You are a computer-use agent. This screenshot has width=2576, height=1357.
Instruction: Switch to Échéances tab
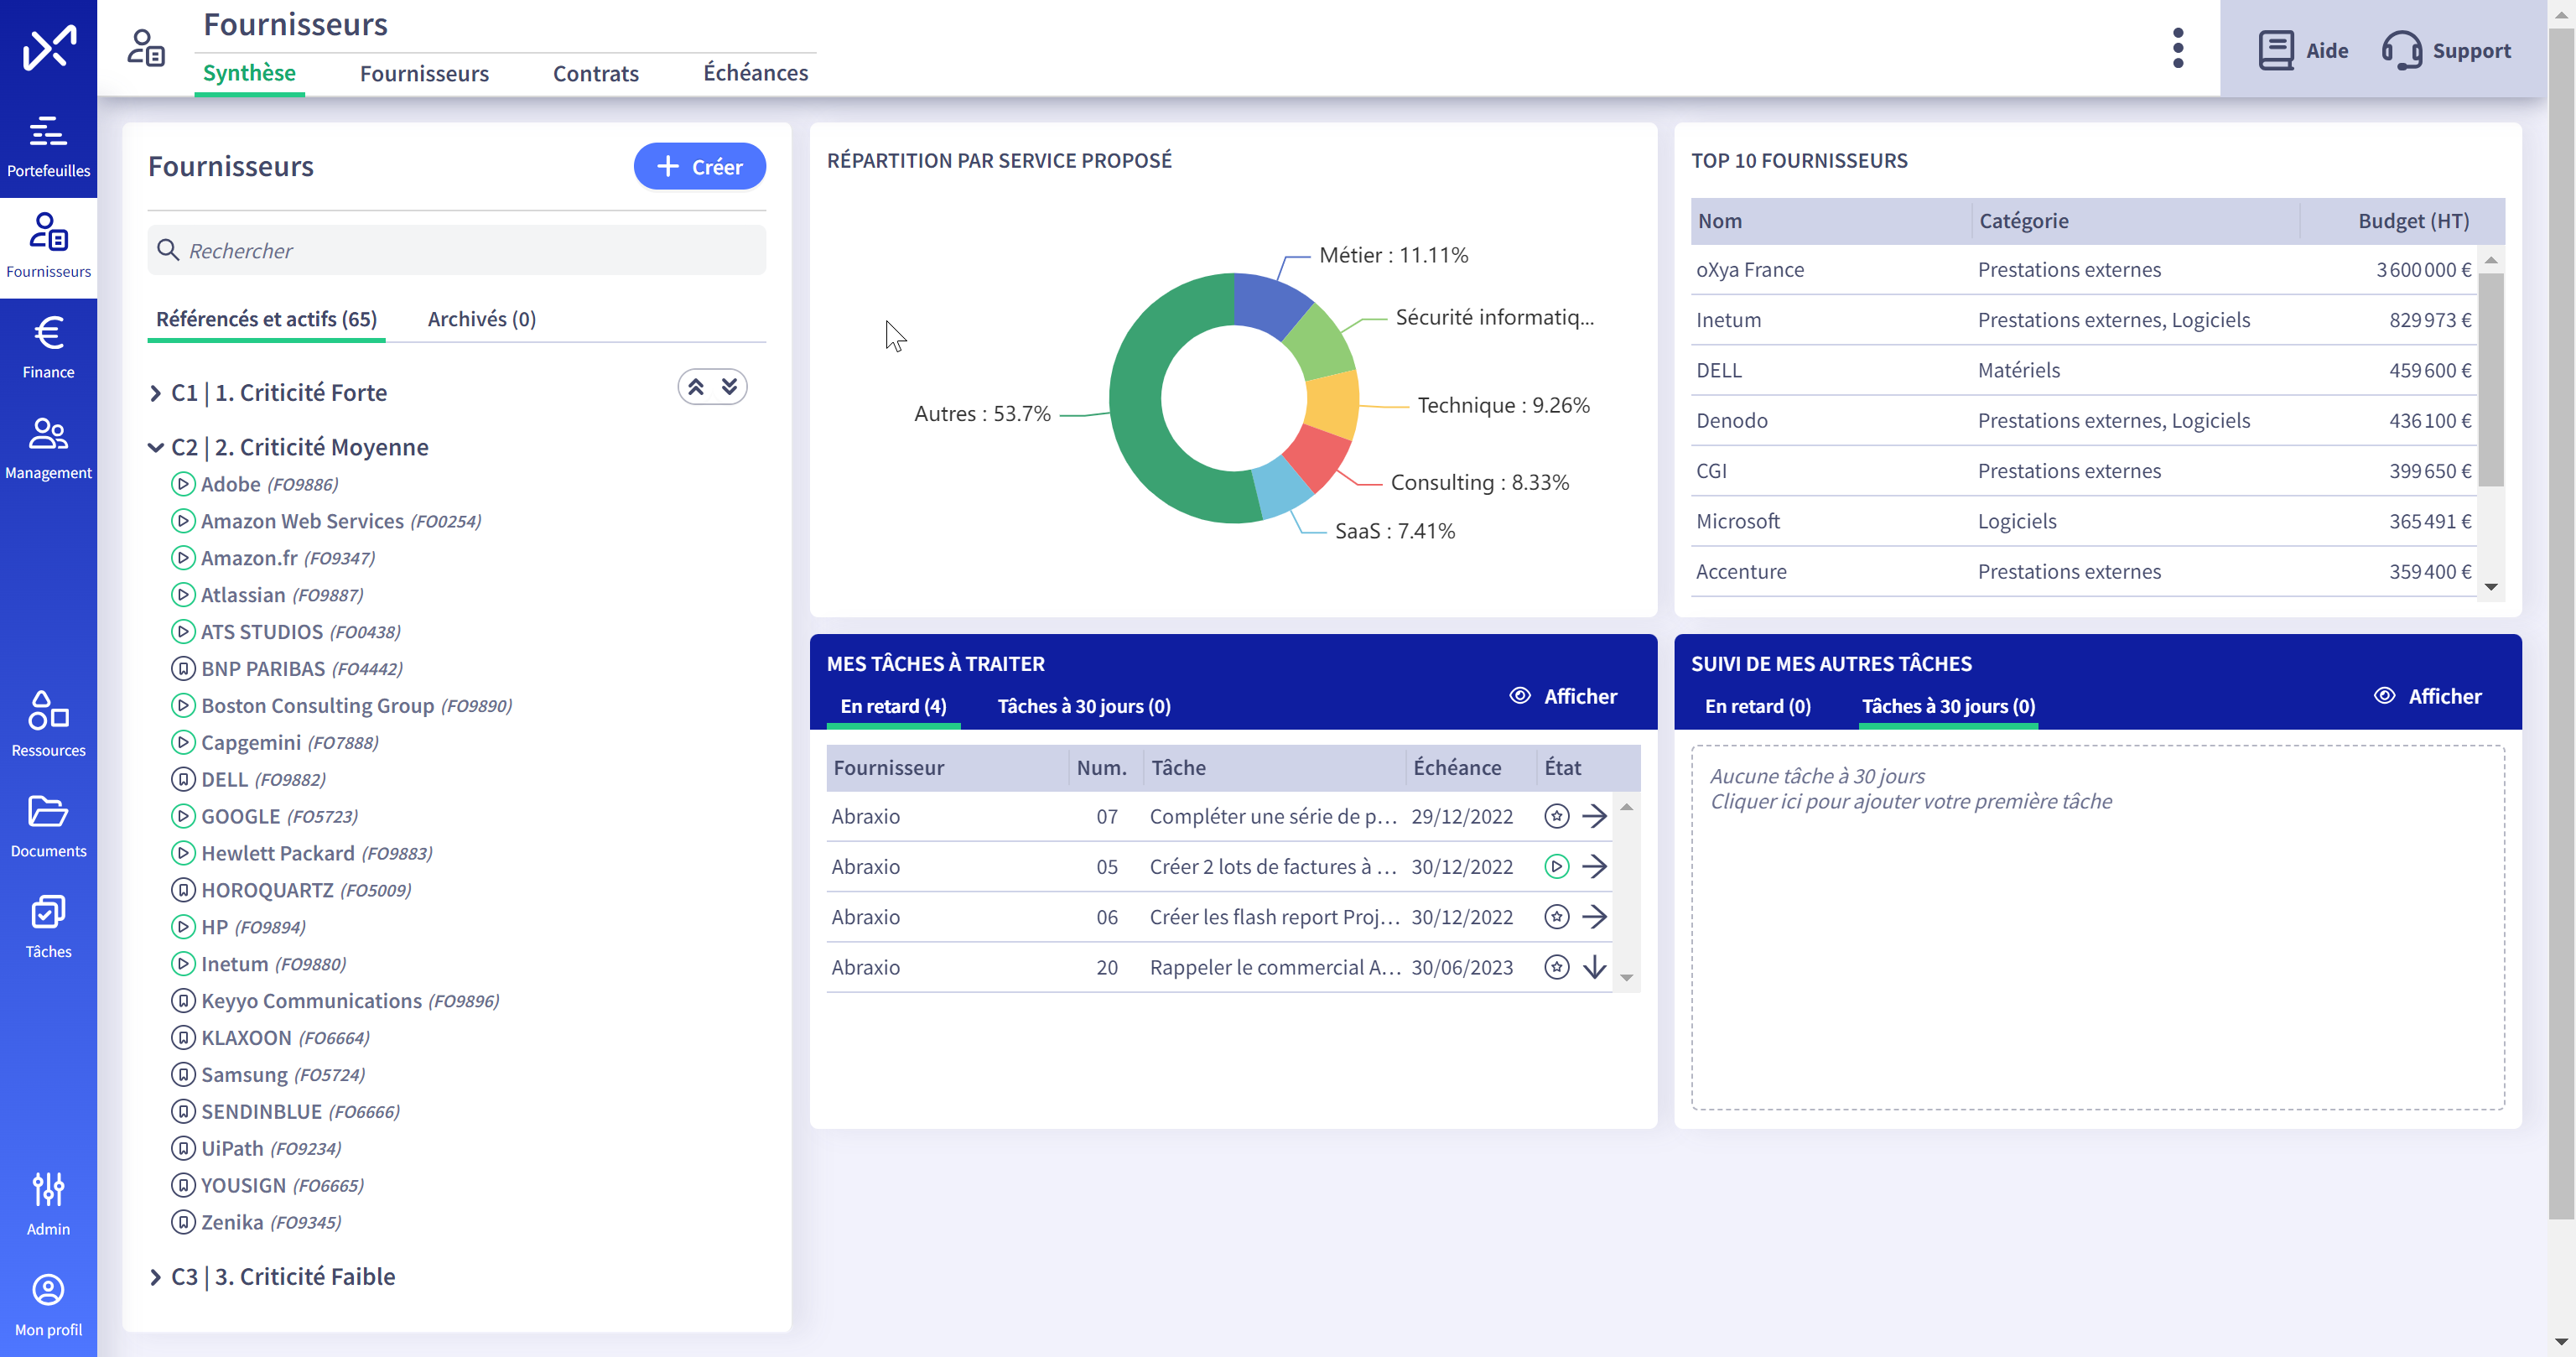755,73
